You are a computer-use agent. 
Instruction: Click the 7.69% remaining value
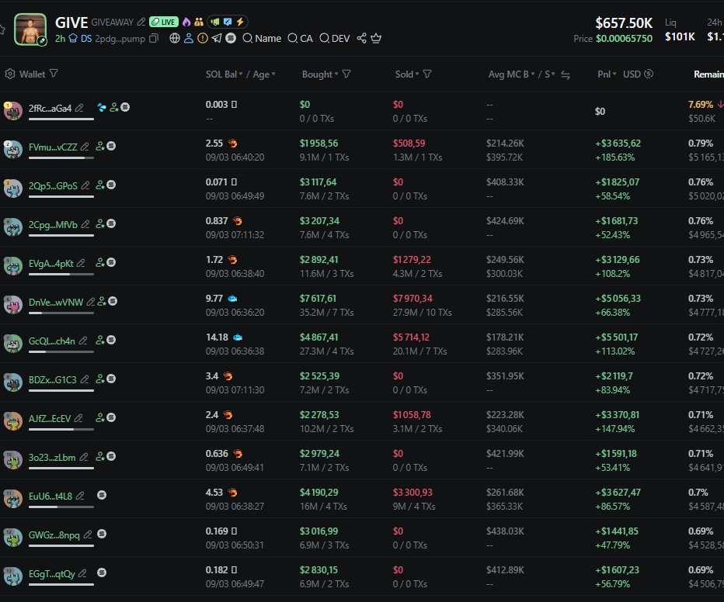click(701, 105)
